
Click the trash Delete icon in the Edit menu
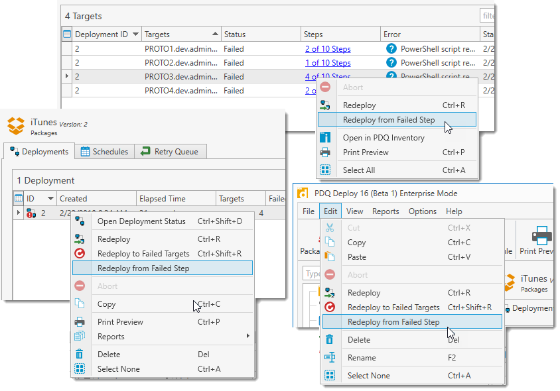click(330, 339)
